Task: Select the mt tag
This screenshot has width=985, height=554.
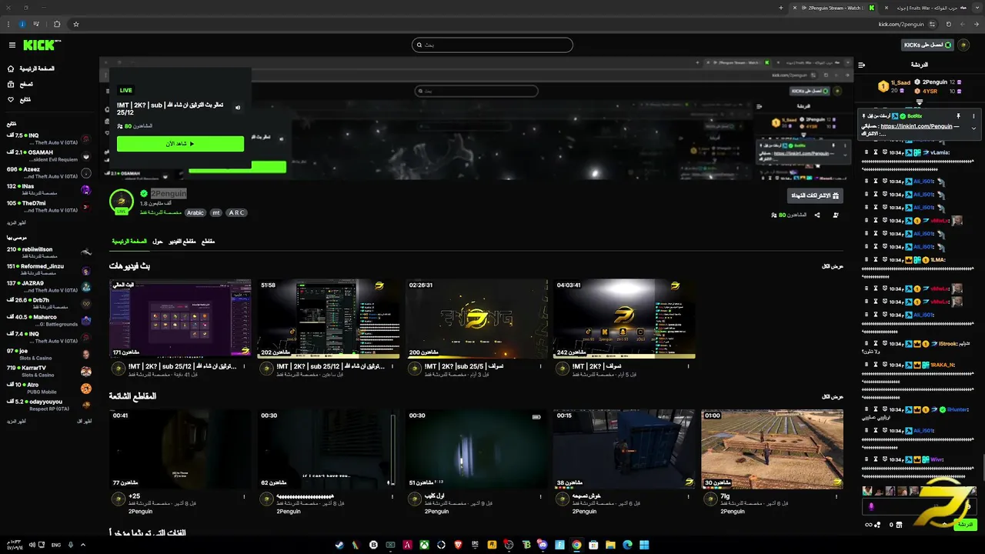Action: click(x=216, y=213)
